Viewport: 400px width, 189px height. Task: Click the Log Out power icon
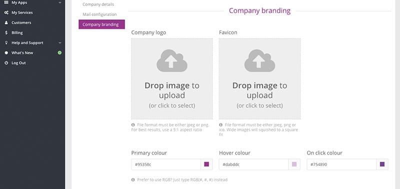(x=6, y=62)
